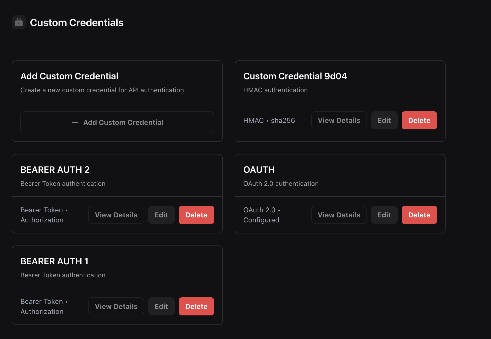Edit the OAUTH credential
Viewport: 491px width, 339px height.
384,215
